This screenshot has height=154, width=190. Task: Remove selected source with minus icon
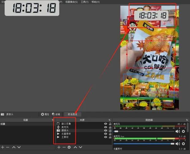tap(64, 147)
